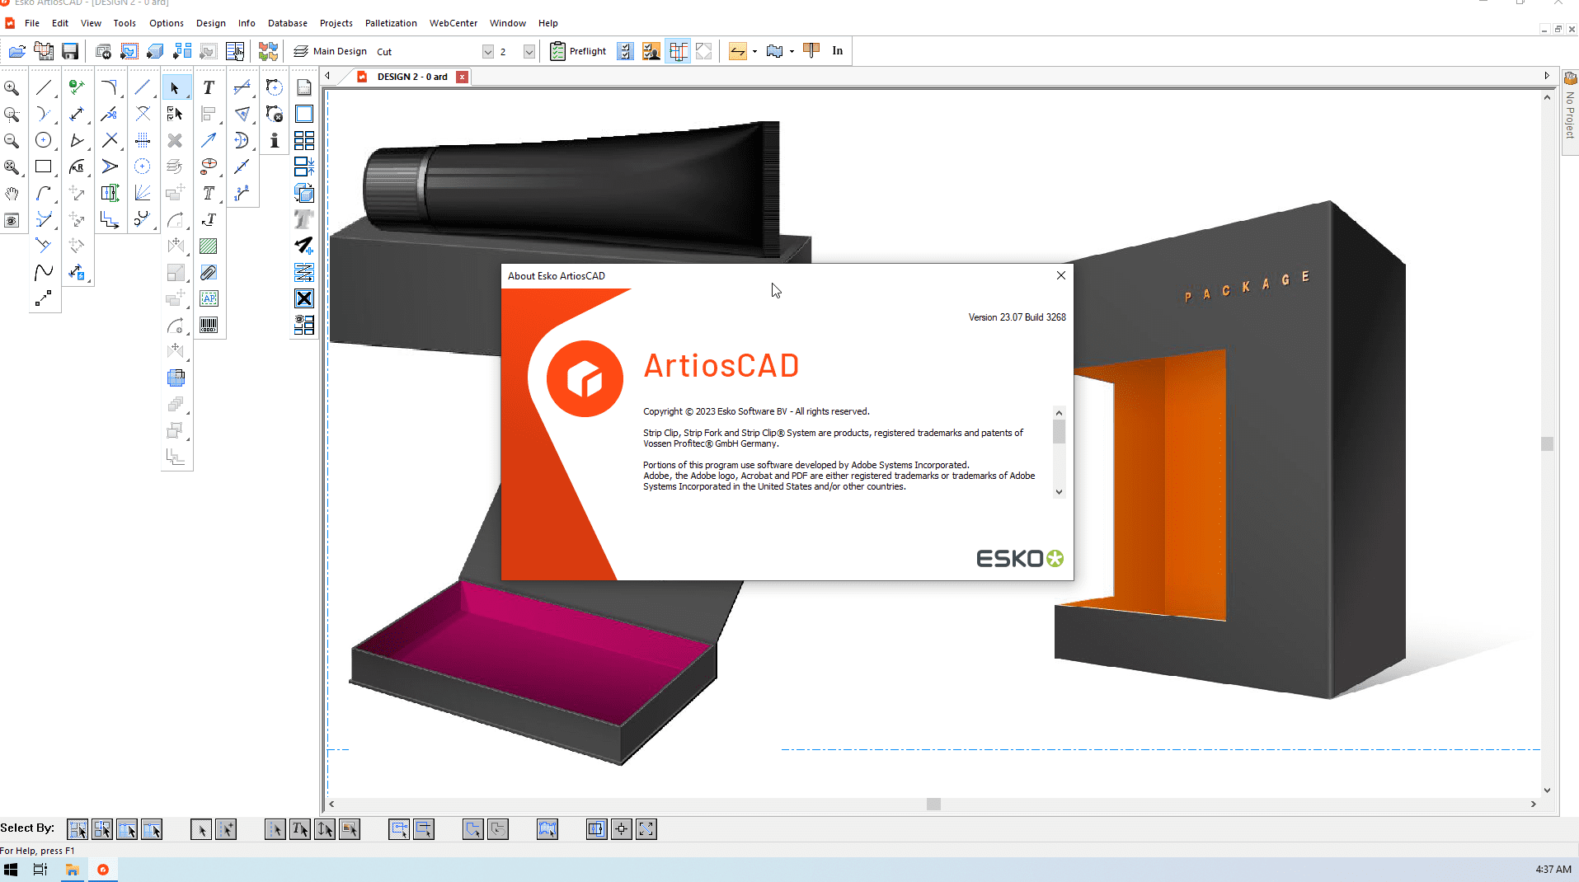Toggle select text items filter
The height and width of the screenshot is (882, 1579).
(300, 829)
